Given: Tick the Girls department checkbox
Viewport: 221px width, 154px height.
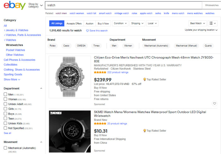Looking at the screenshot, I should [x=5, y=109].
